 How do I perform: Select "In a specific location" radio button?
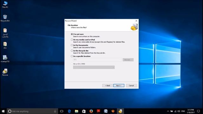(72, 56)
